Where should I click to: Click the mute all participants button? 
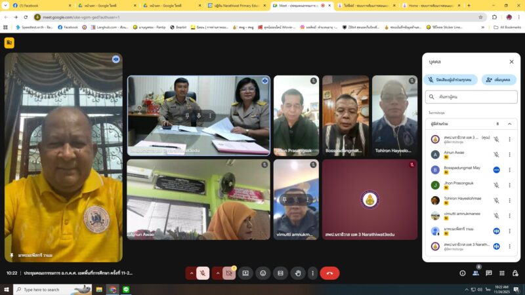[451, 79]
